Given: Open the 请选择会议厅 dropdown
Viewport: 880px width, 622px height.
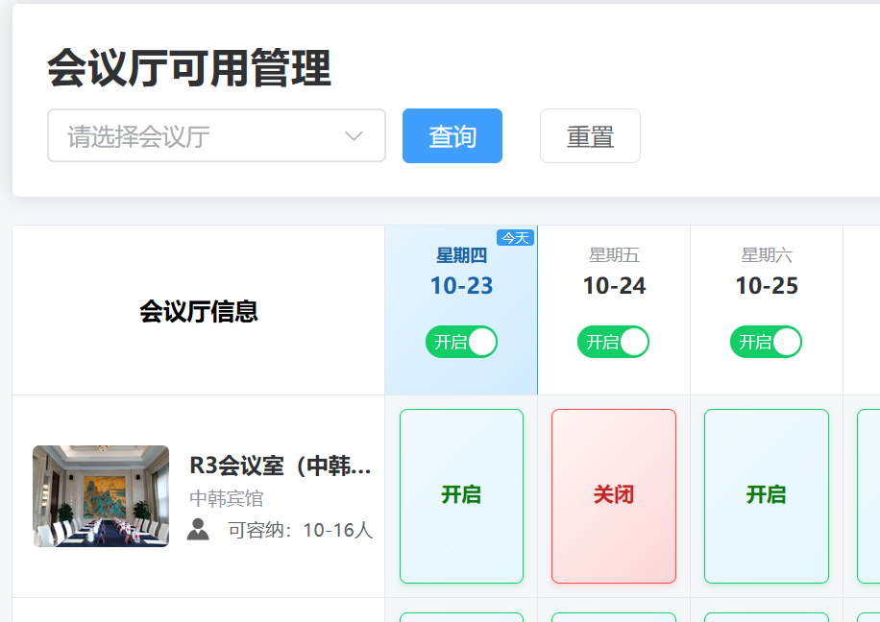Looking at the screenshot, I should [216, 136].
